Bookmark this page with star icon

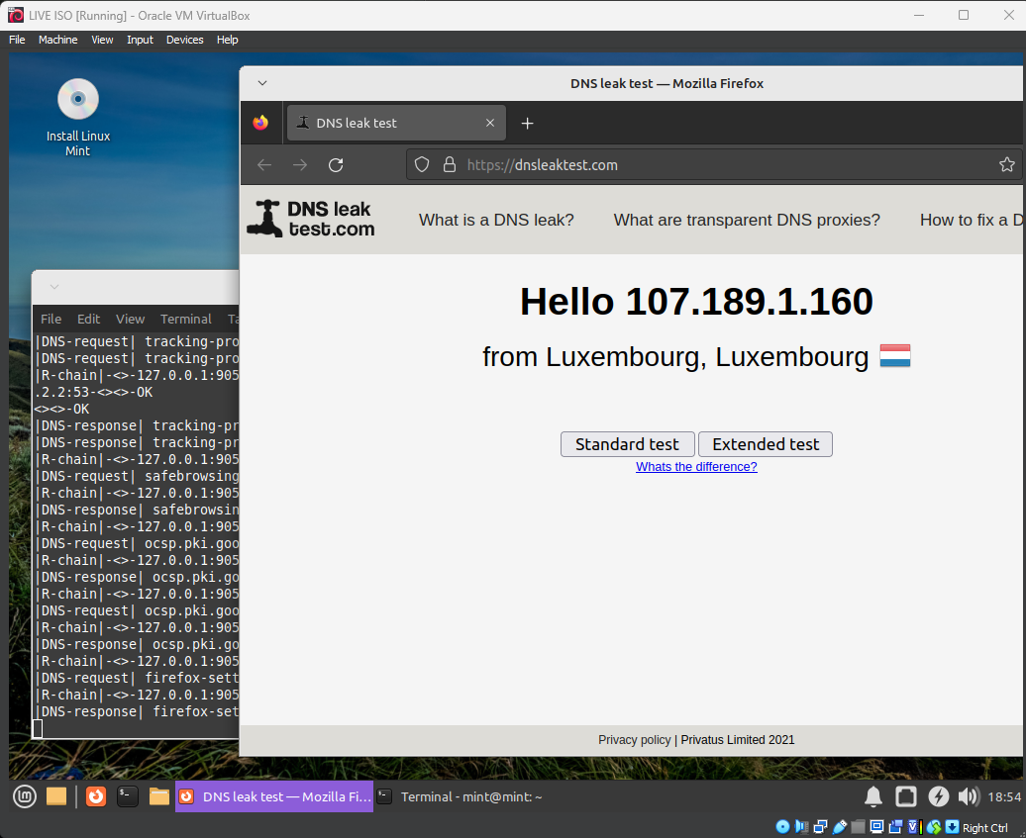point(1007,164)
